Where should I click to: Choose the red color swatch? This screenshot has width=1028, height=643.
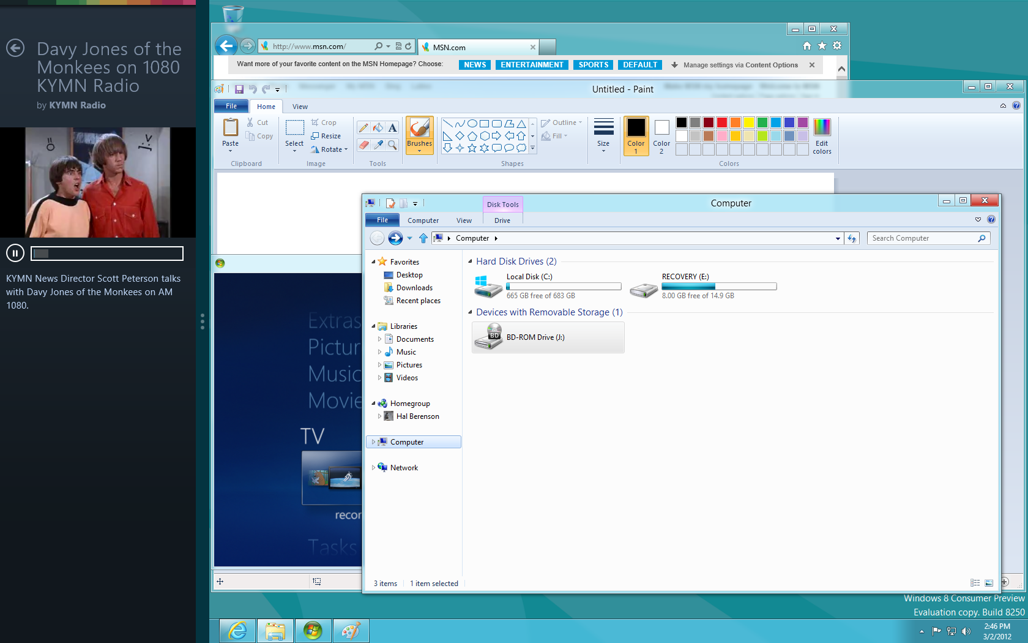click(722, 122)
